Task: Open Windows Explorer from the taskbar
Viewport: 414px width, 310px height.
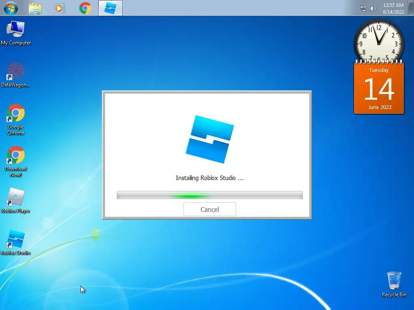Action: pos(35,8)
